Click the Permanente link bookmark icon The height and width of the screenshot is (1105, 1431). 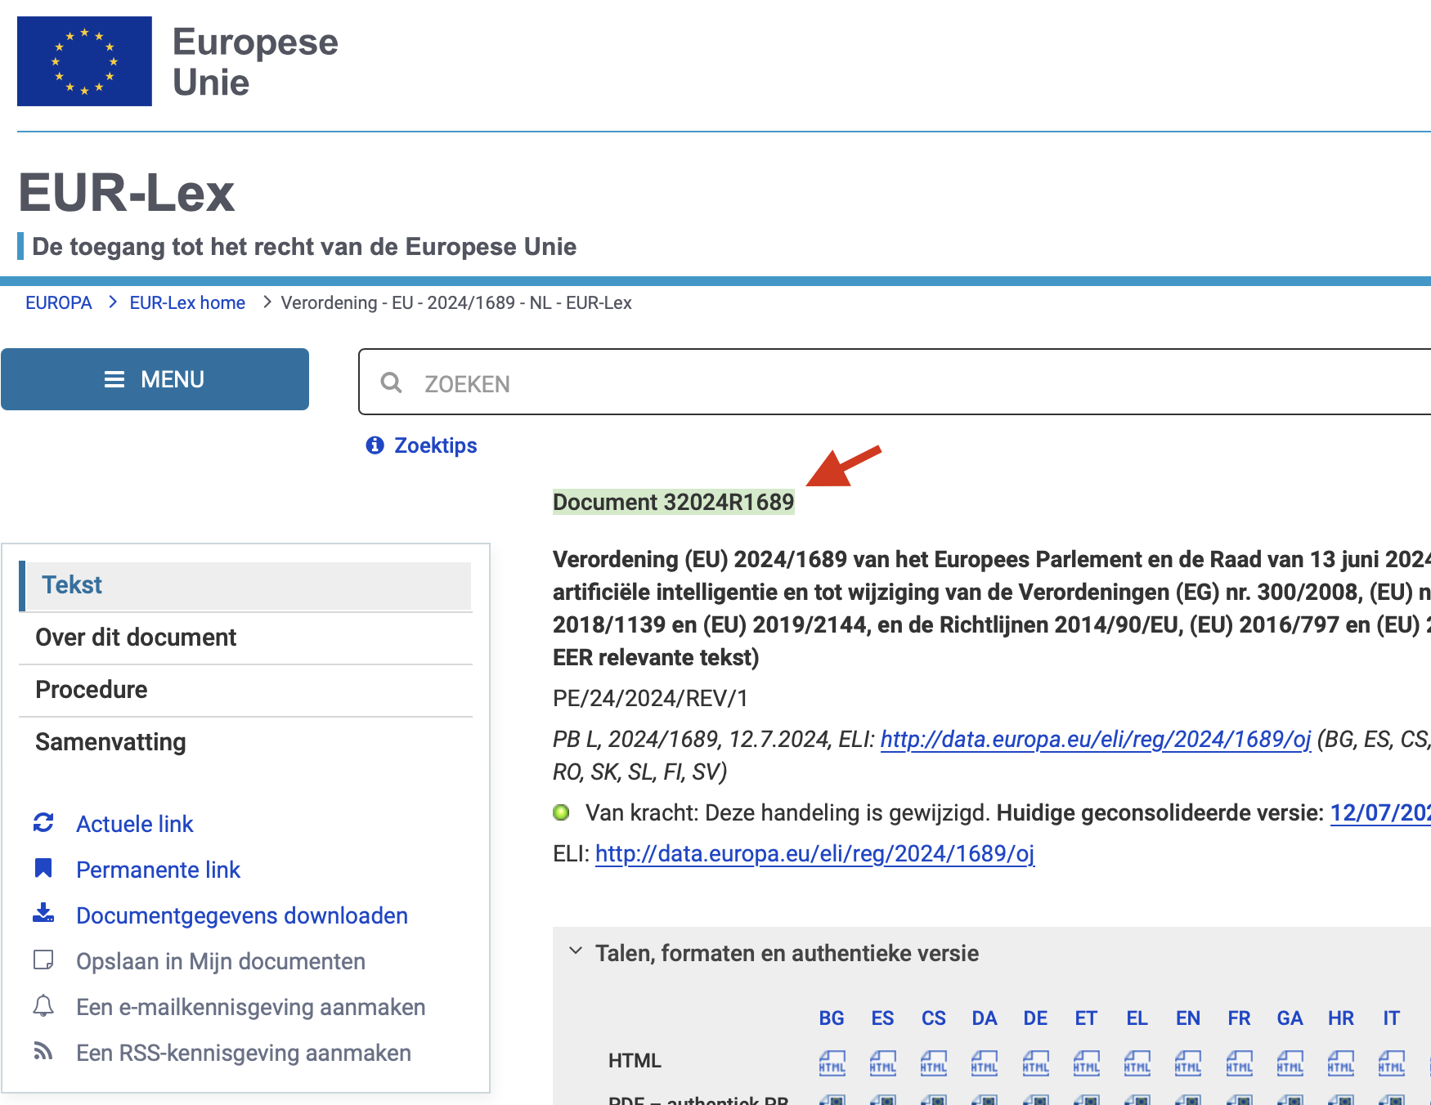(x=43, y=868)
